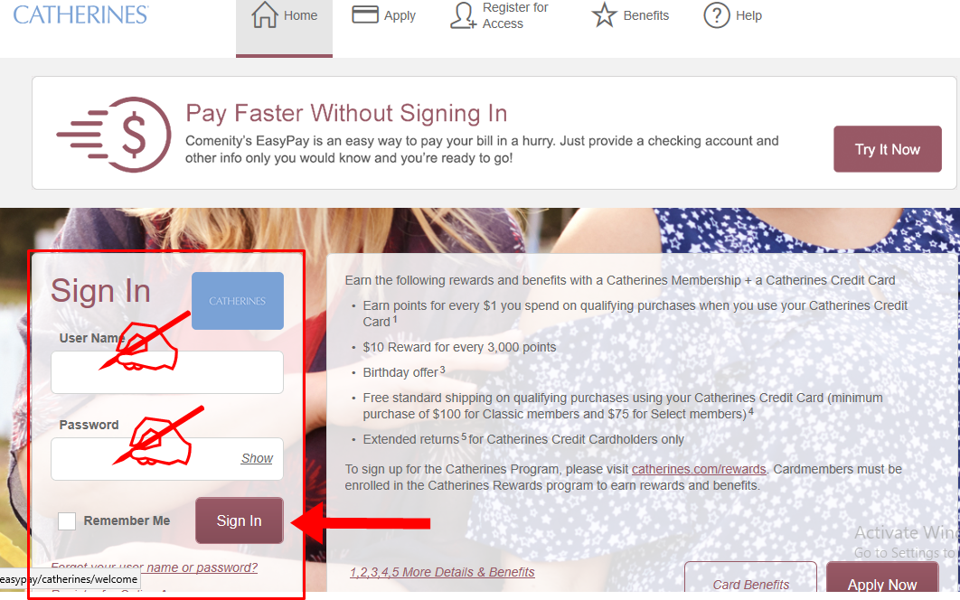Open the Benefits menu item

point(631,15)
